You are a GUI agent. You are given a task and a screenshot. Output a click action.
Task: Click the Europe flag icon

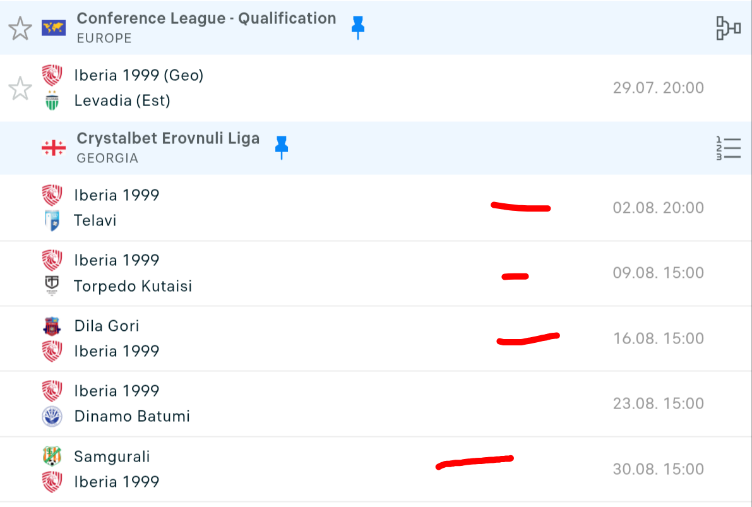pos(54,28)
